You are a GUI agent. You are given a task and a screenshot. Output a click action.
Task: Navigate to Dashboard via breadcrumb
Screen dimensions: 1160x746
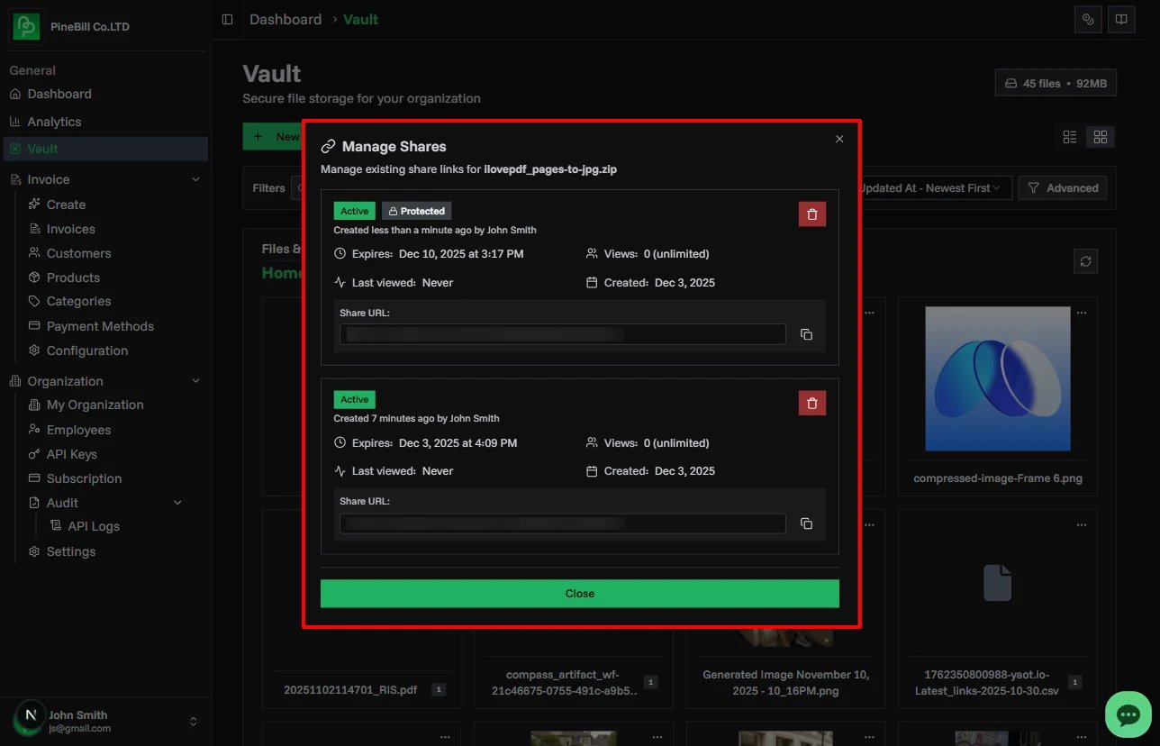coord(285,18)
